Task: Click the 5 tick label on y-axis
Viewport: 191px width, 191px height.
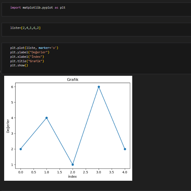Action: coord(12,102)
